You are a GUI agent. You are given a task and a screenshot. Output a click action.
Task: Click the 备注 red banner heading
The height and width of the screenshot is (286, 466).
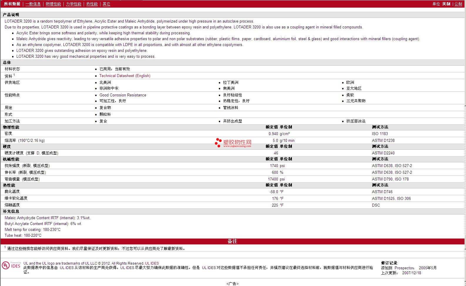coord(232,241)
